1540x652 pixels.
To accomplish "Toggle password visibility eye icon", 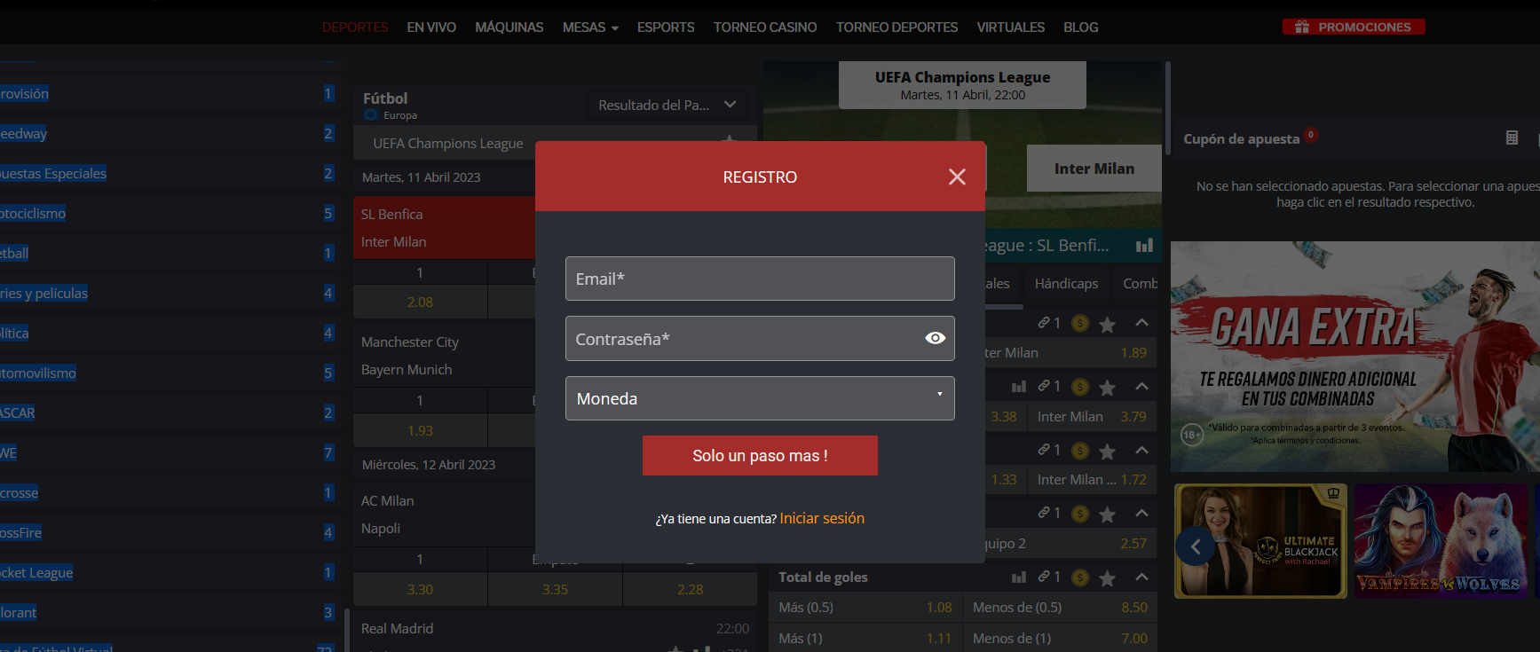I will click(935, 338).
